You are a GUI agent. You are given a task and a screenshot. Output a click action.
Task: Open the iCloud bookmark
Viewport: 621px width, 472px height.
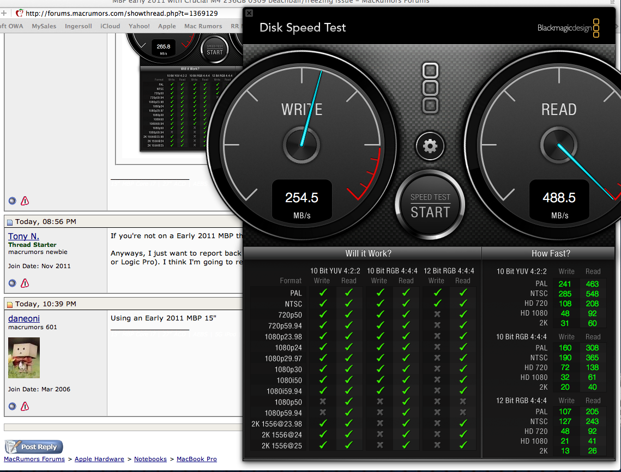110,26
